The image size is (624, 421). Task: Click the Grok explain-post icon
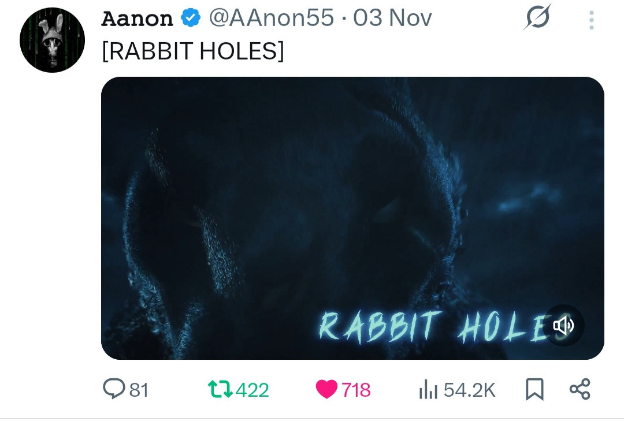click(538, 17)
